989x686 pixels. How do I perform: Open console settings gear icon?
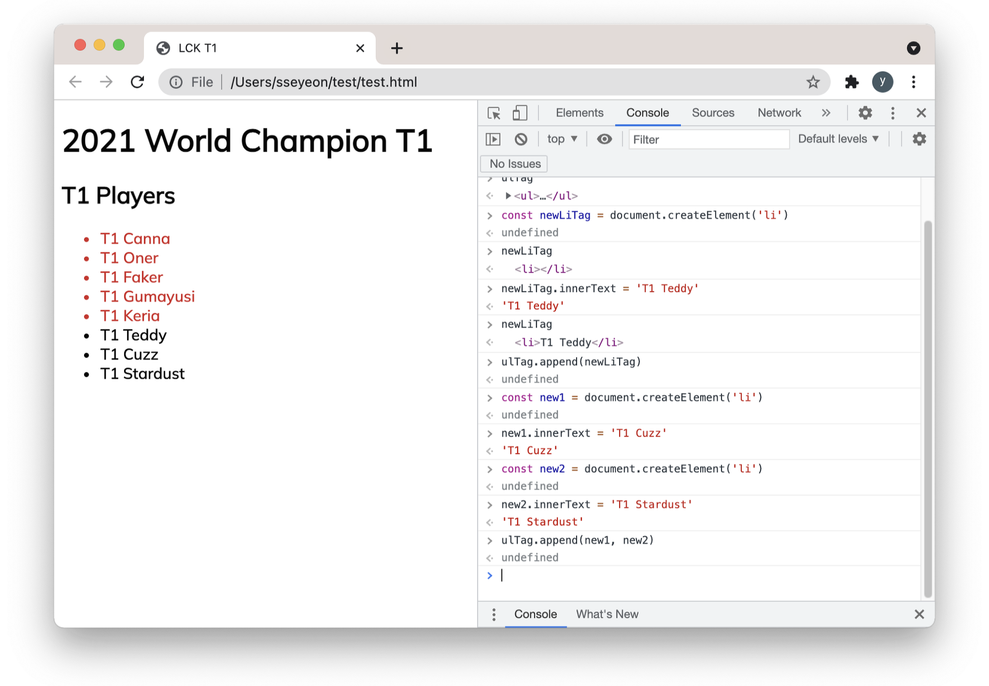(x=919, y=139)
